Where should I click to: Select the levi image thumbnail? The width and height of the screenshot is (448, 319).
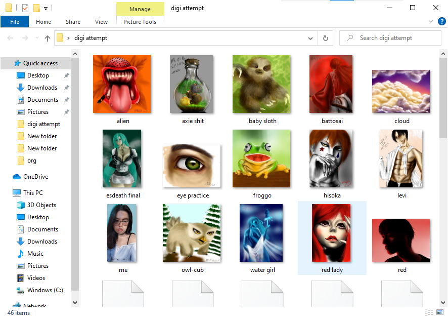(x=401, y=158)
